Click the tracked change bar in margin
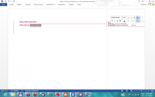155x97 pixels. pyautogui.click(x=14, y=27)
